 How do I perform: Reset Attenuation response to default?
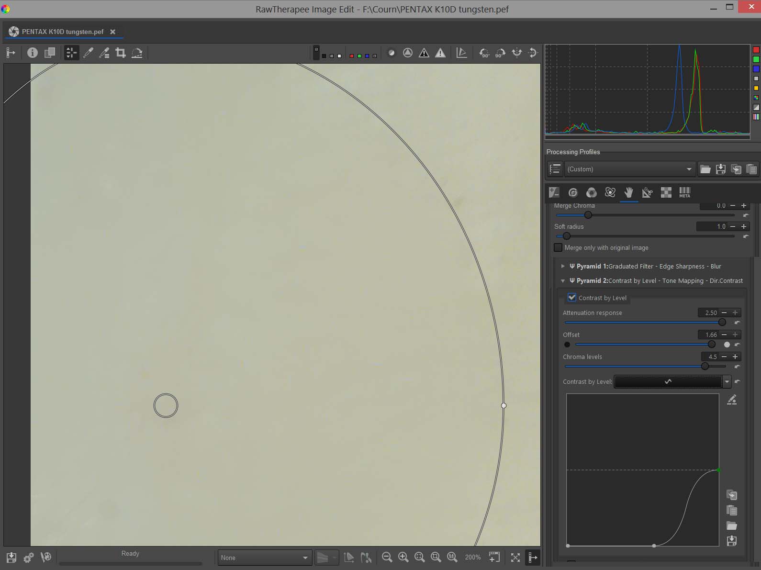pyautogui.click(x=737, y=323)
